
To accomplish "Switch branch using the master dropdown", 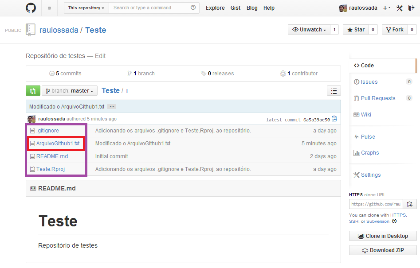I will coord(69,91).
